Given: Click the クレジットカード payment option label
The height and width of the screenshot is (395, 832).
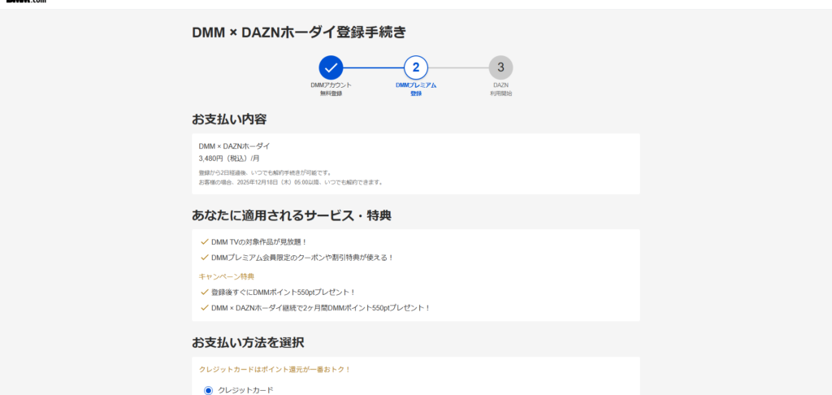Looking at the screenshot, I should click(x=245, y=390).
